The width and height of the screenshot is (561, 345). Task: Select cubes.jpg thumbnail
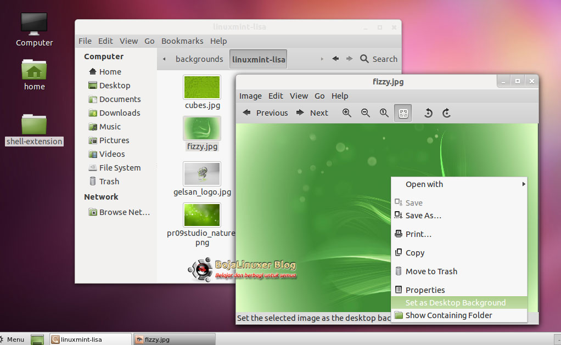coord(202,87)
